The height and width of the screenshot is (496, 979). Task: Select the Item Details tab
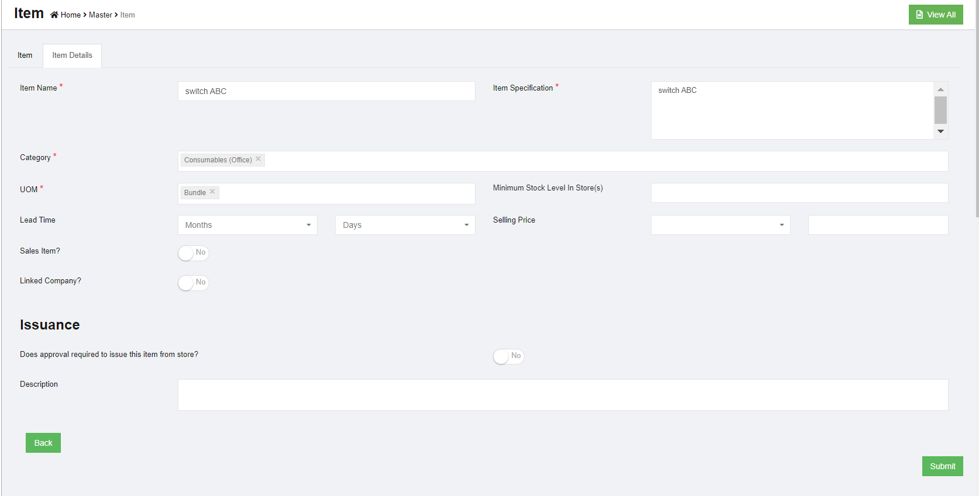click(72, 56)
